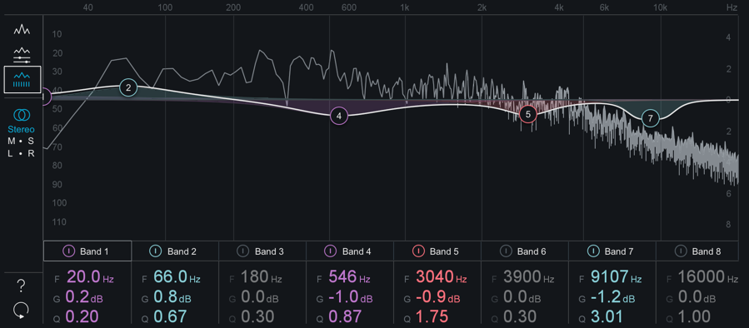This screenshot has height=328, width=749.
Task: Switch to L • R left/right mode
Action: (21, 154)
